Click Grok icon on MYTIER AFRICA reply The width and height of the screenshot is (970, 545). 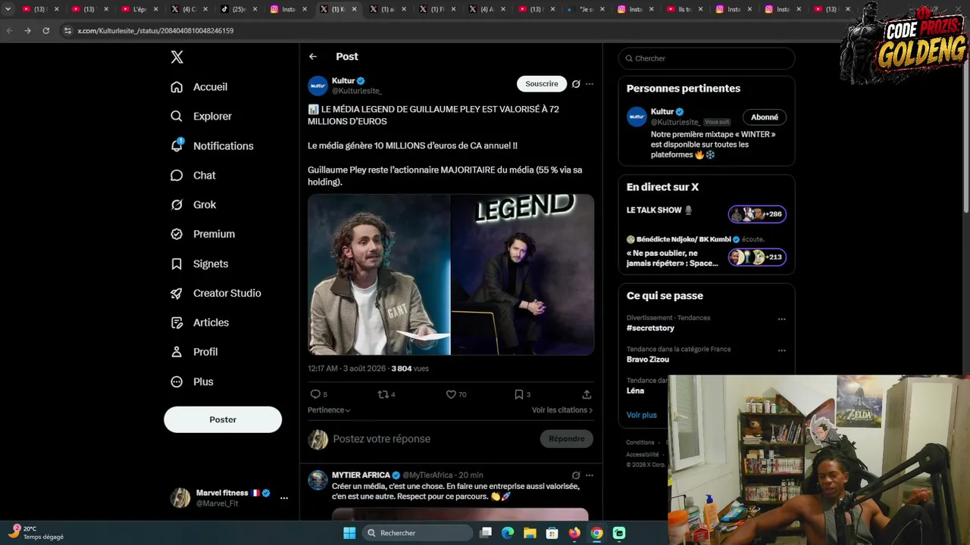point(576,475)
